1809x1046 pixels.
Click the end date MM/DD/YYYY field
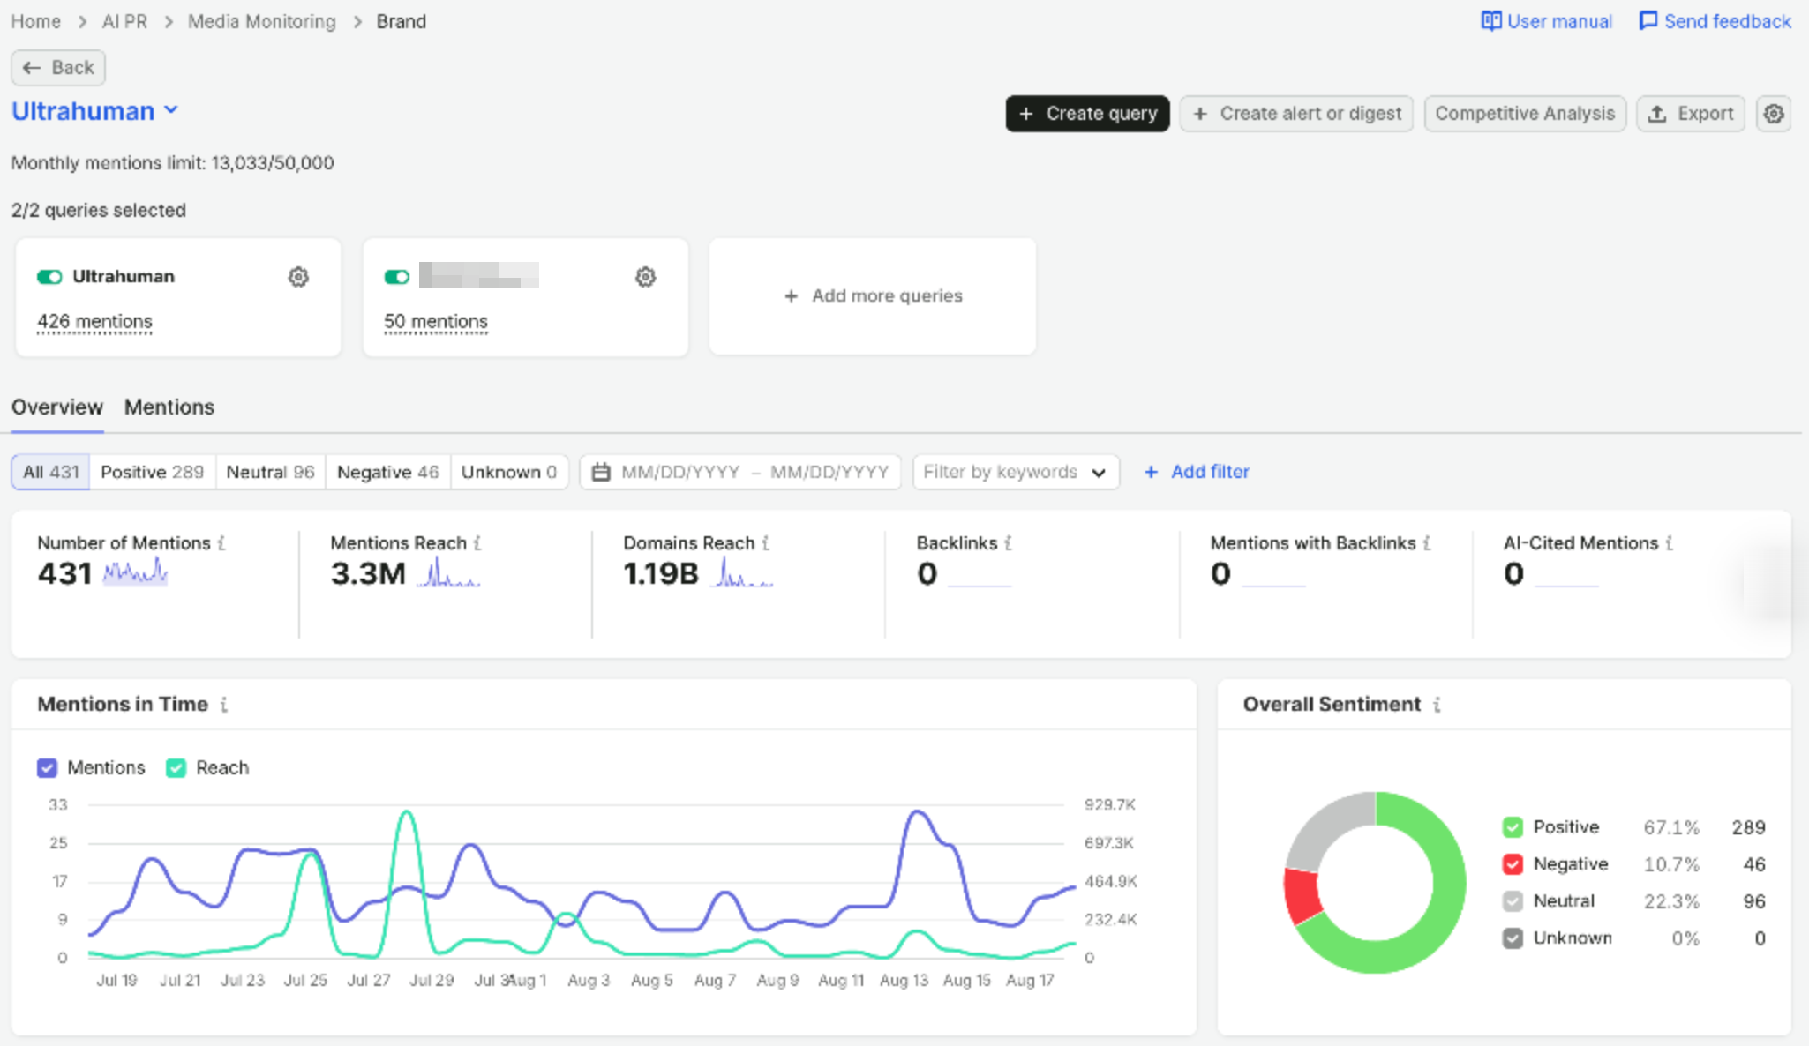pos(829,472)
